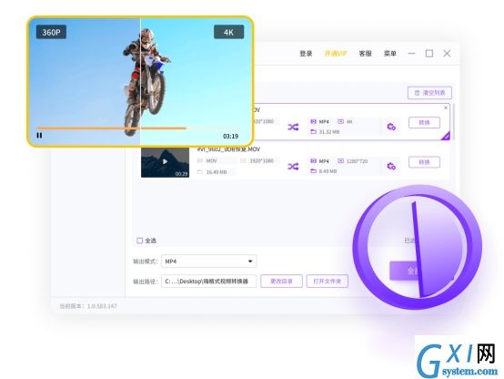Open the 菜单 menu
The image size is (504, 379).
click(390, 54)
